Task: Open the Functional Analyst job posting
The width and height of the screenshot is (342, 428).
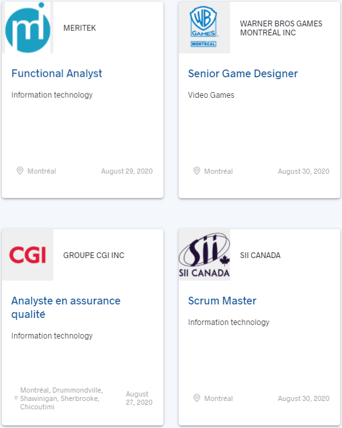Action: click(57, 73)
